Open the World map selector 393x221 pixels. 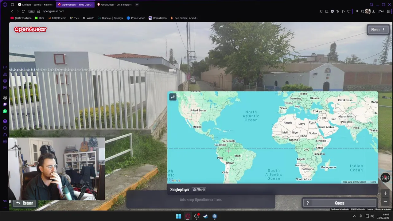click(199, 190)
